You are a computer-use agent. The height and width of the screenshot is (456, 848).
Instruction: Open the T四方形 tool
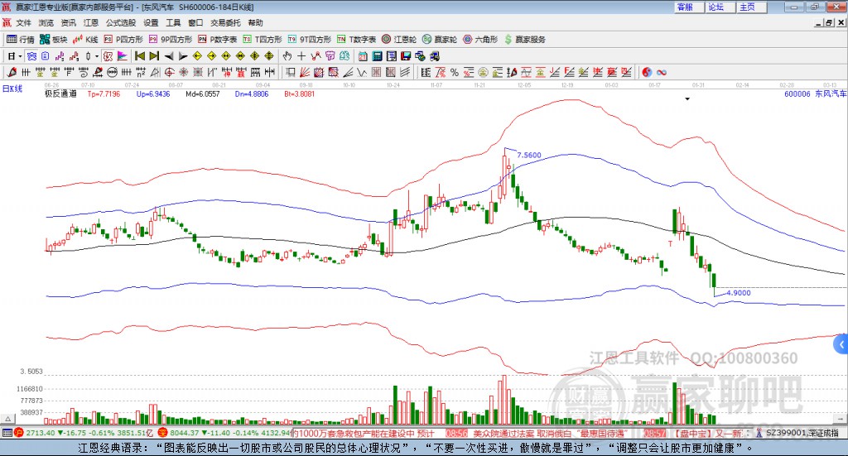(263, 40)
